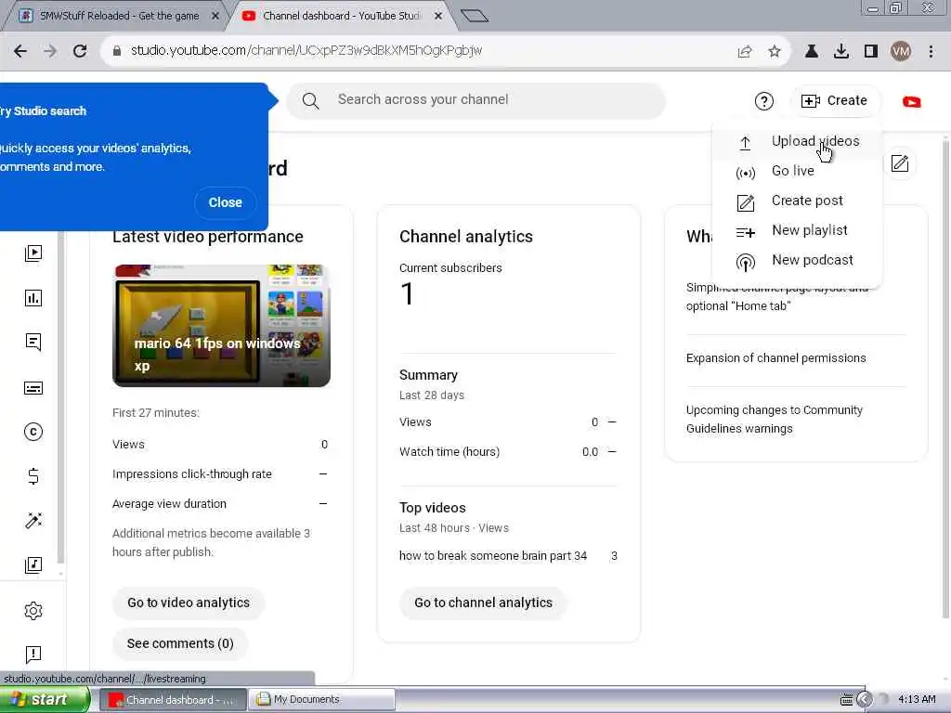This screenshot has height=713, width=951.
Task: Bookmark page with star icon
Action: coord(775,52)
